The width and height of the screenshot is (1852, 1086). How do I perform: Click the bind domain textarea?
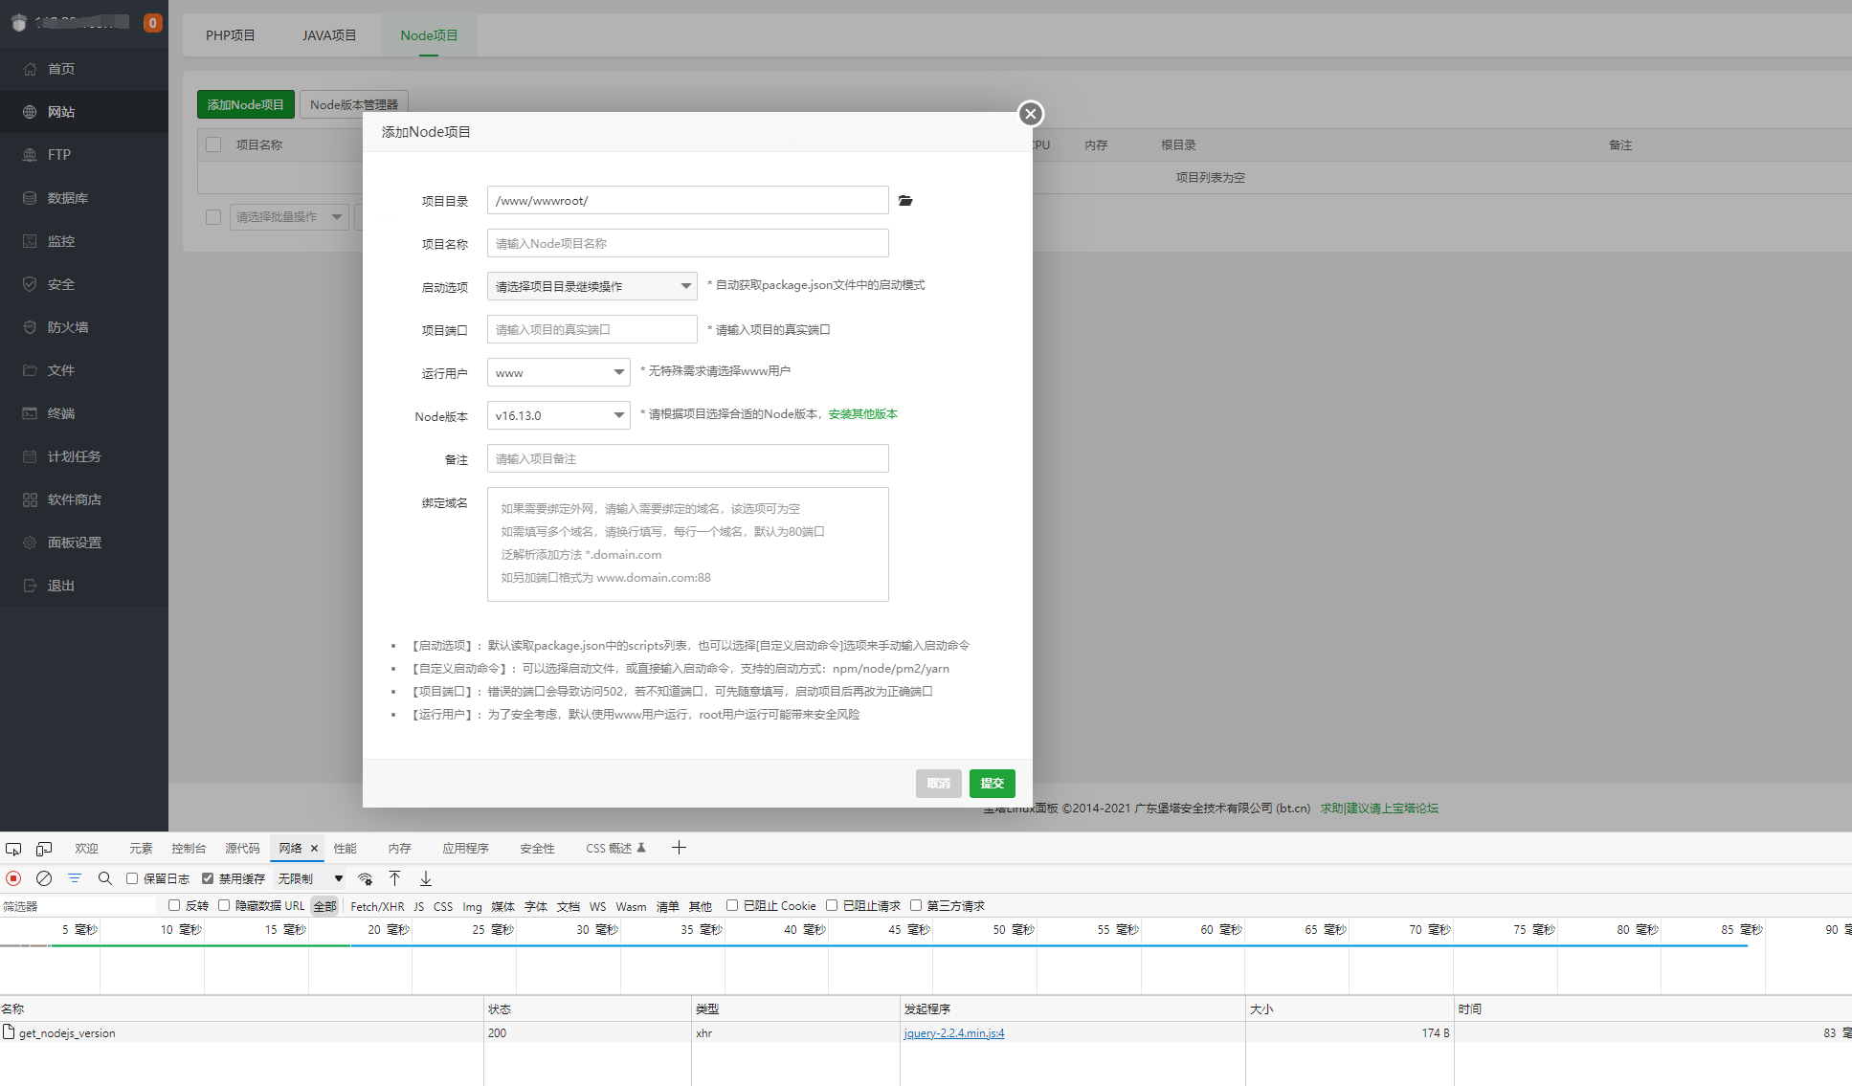tap(688, 544)
